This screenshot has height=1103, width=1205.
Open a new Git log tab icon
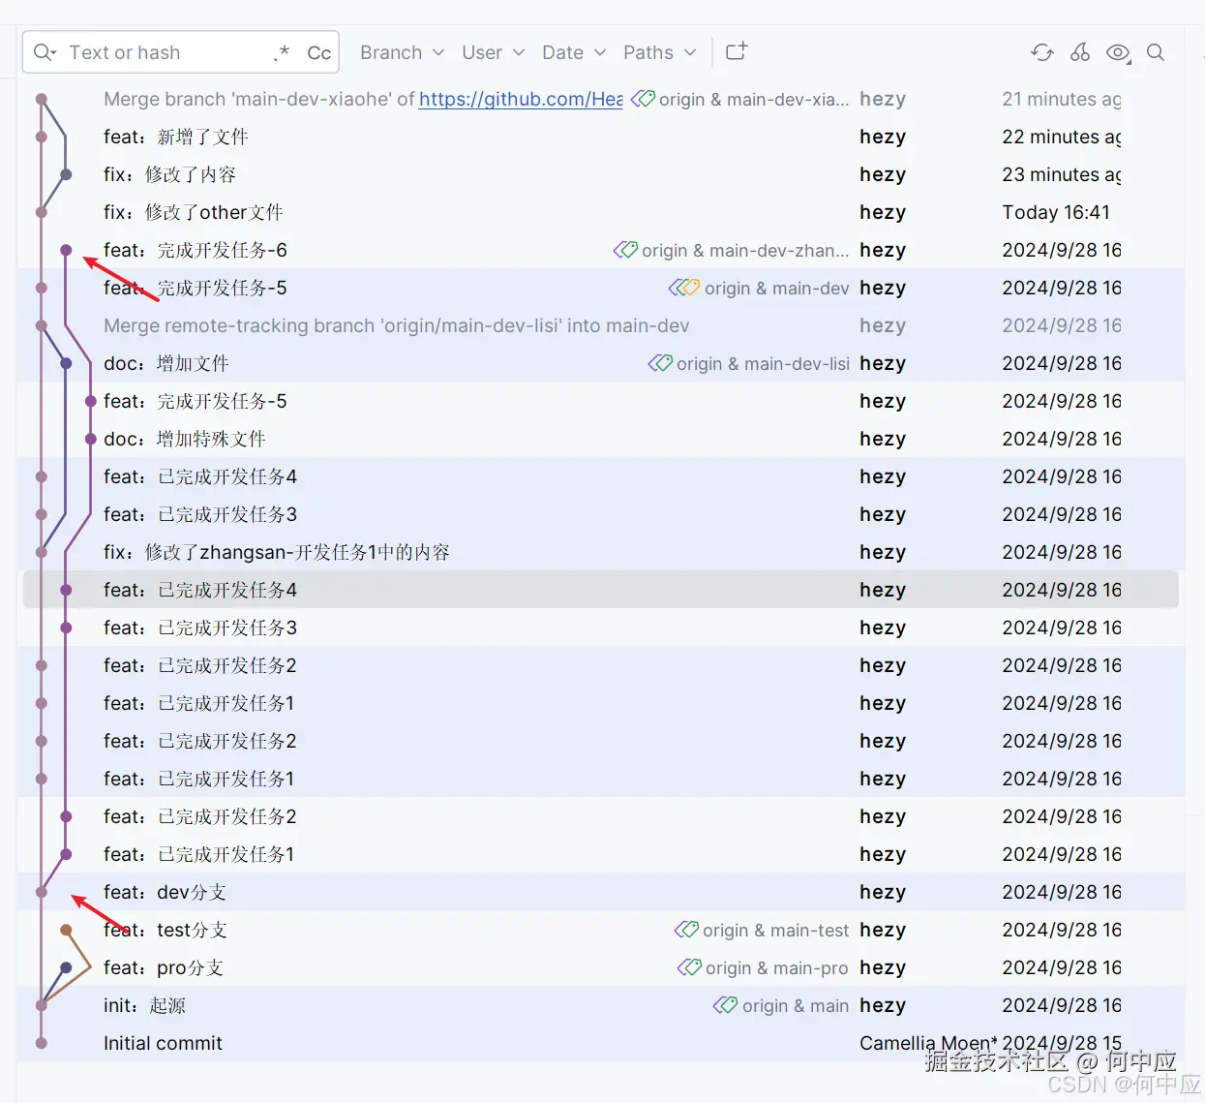tap(737, 51)
